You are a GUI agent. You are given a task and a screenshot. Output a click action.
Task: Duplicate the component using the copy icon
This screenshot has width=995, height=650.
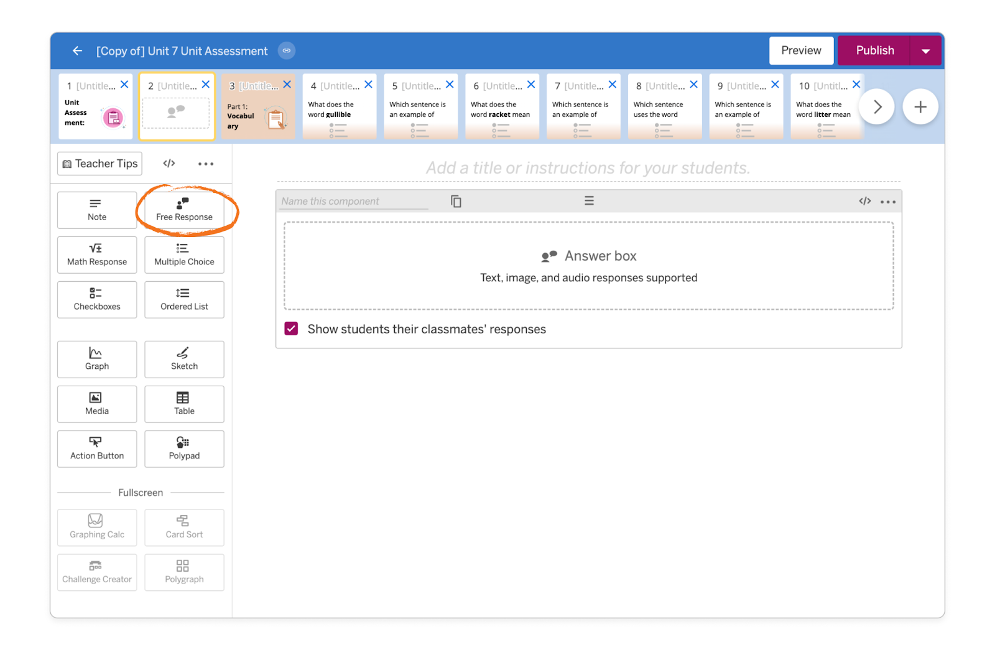point(456,201)
